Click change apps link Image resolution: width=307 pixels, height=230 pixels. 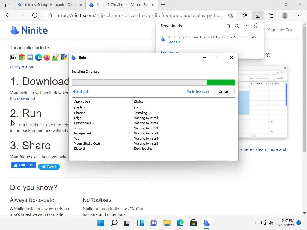(22, 66)
